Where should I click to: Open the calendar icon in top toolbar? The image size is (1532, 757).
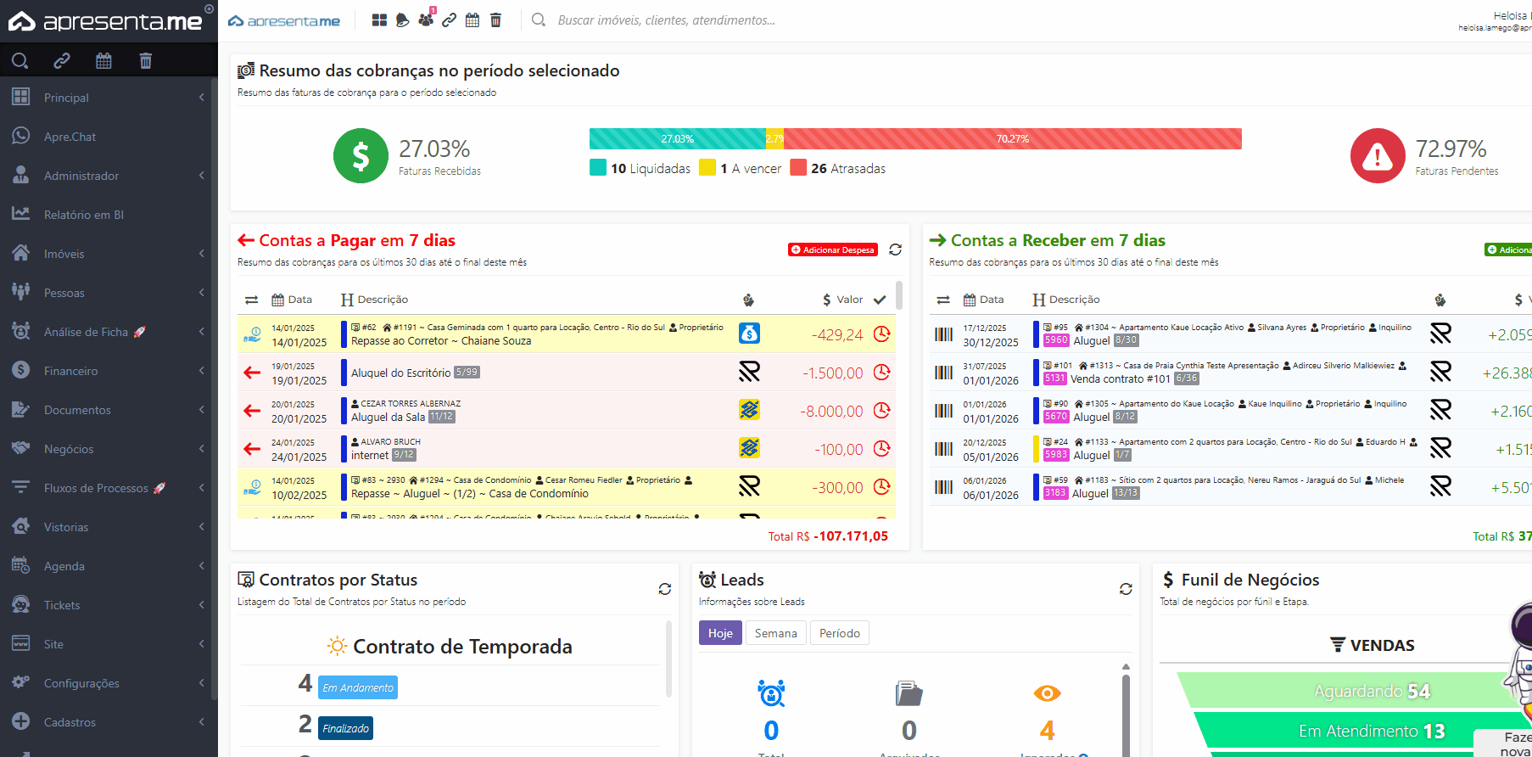[x=472, y=20]
